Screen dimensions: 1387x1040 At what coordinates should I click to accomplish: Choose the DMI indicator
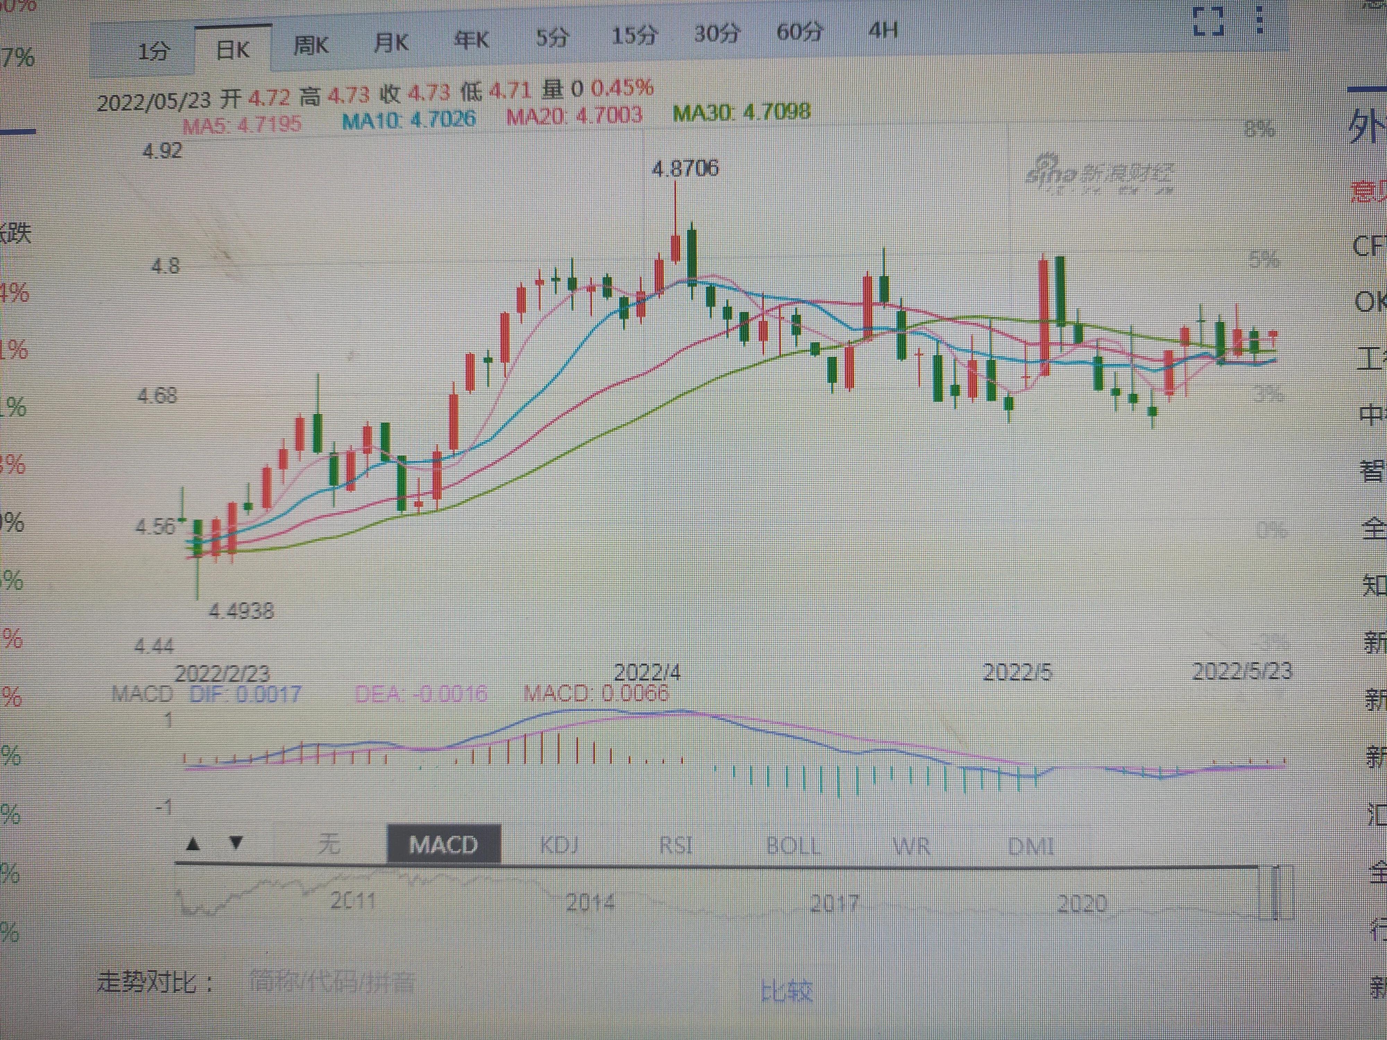point(1031,847)
